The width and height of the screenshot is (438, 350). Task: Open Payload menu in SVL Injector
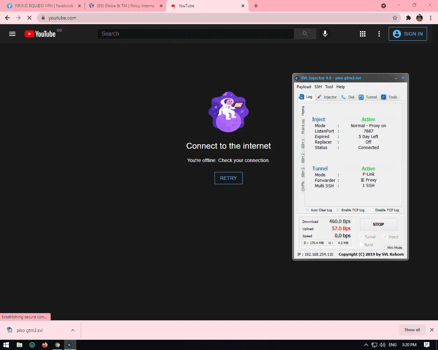click(304, 87)
